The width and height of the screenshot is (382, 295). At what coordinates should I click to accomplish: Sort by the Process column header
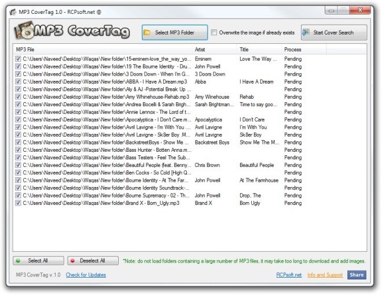304,49
